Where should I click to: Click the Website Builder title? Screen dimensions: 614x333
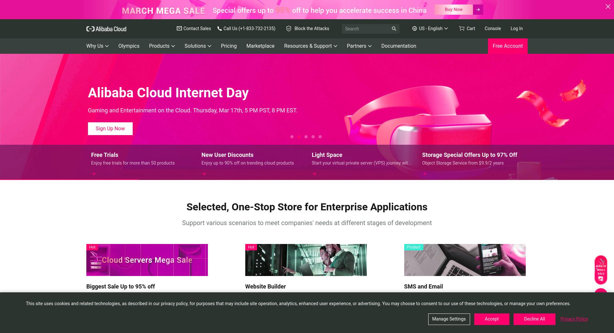click(x=265, y=287)
